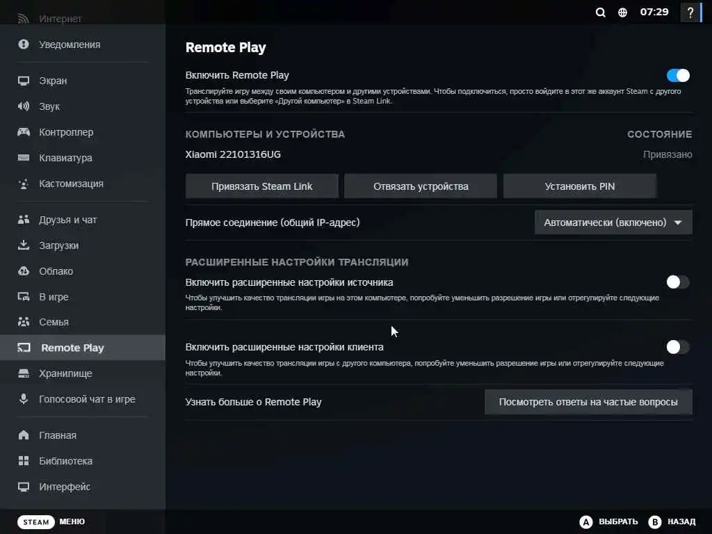Click Посмотреть ответы на частые вопросы
This screenshot has width=712, height=534.
click(588, 402)
